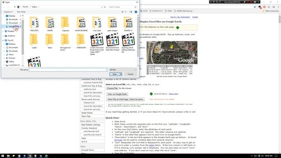Expand the OneDrive tree node
The width and height of the screenshot is (281, 158).
3,36
